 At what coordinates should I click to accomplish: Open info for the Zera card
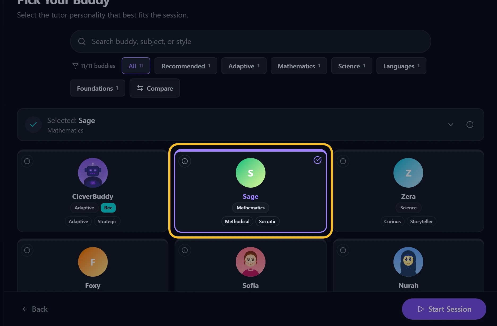343,161
